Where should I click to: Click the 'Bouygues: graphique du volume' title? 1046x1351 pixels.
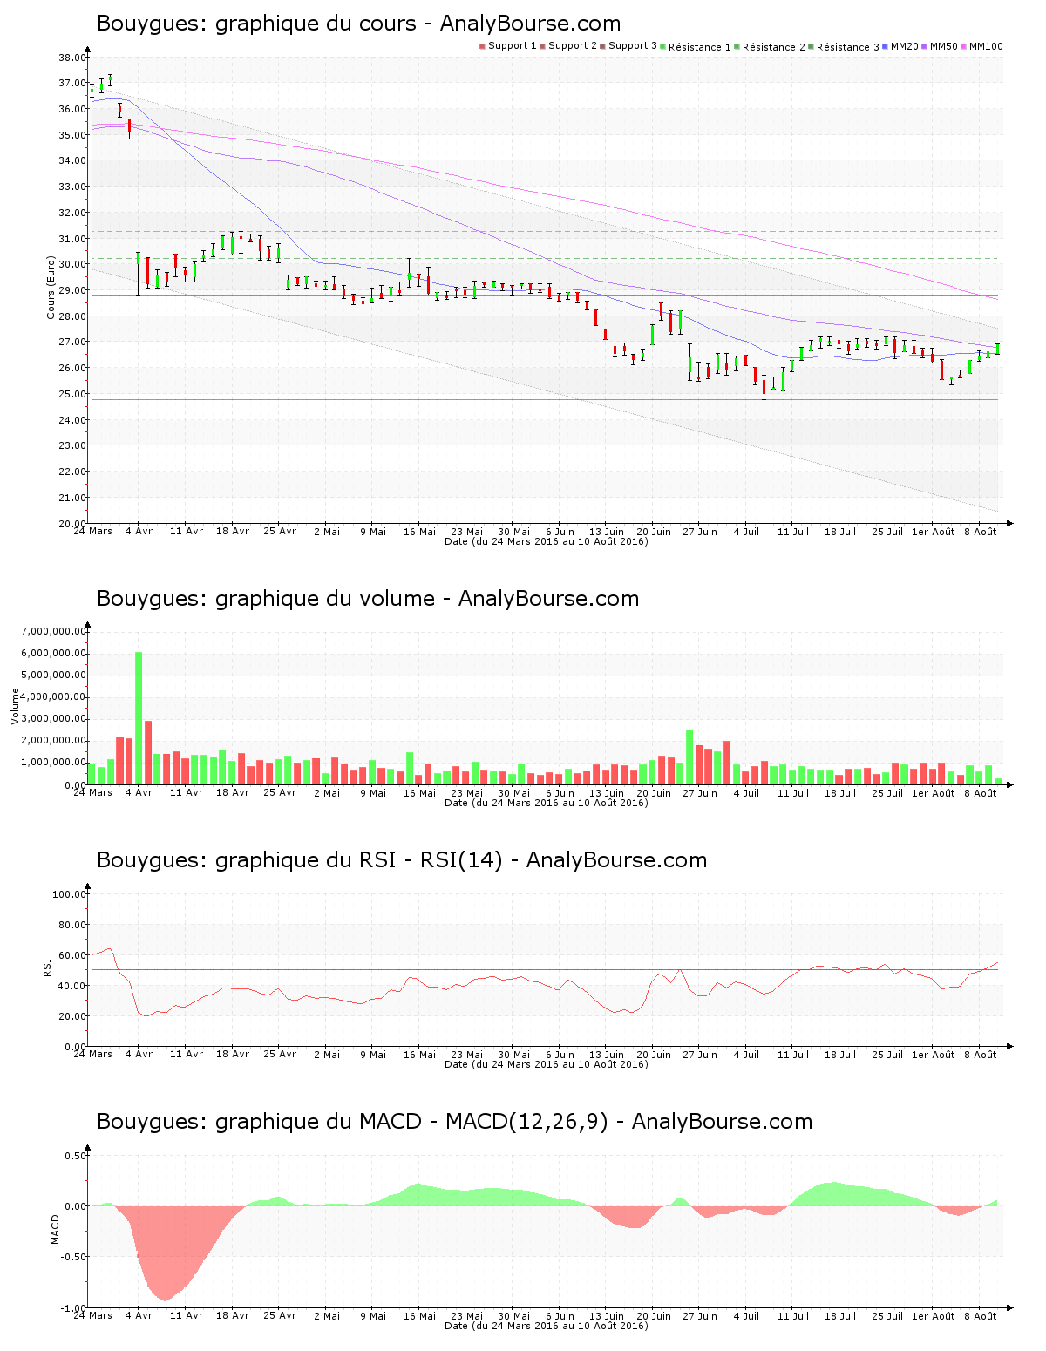pyautogui.click(x=266, y=599)
